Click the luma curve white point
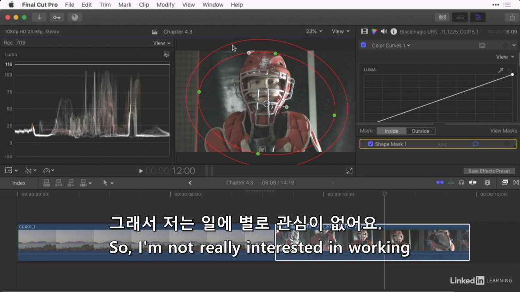 (x=512, y=74)
